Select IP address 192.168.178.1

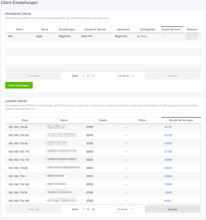coord(17,176)
